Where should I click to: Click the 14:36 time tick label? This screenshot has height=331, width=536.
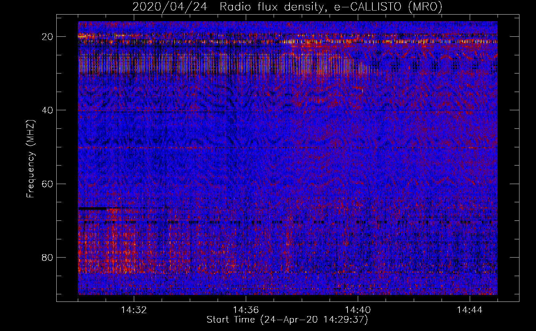pos(246,310)
